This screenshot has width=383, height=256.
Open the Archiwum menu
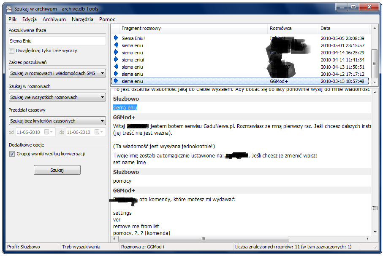pyautogui.click(x=54, y=19)
